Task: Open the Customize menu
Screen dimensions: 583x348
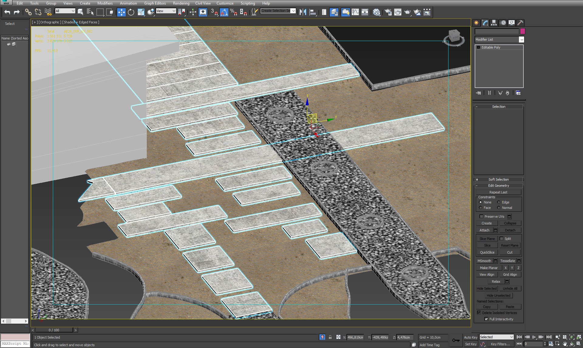Action: point(225,3)
